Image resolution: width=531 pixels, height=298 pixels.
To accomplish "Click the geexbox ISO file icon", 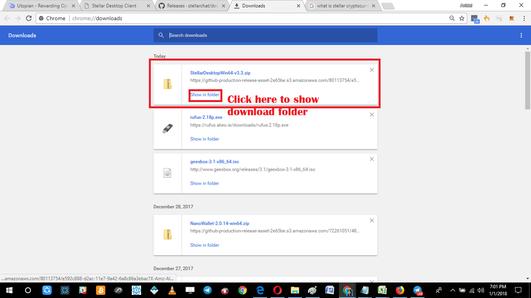I will point(168,173).
